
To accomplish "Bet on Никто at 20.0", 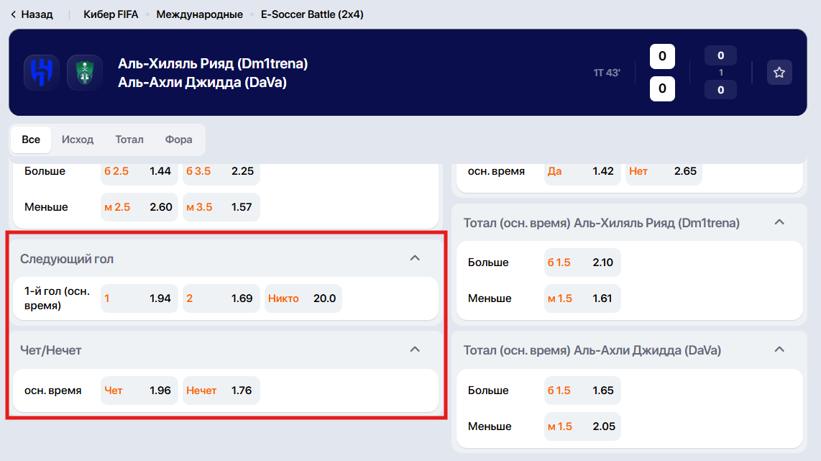I will click(303, 298).
